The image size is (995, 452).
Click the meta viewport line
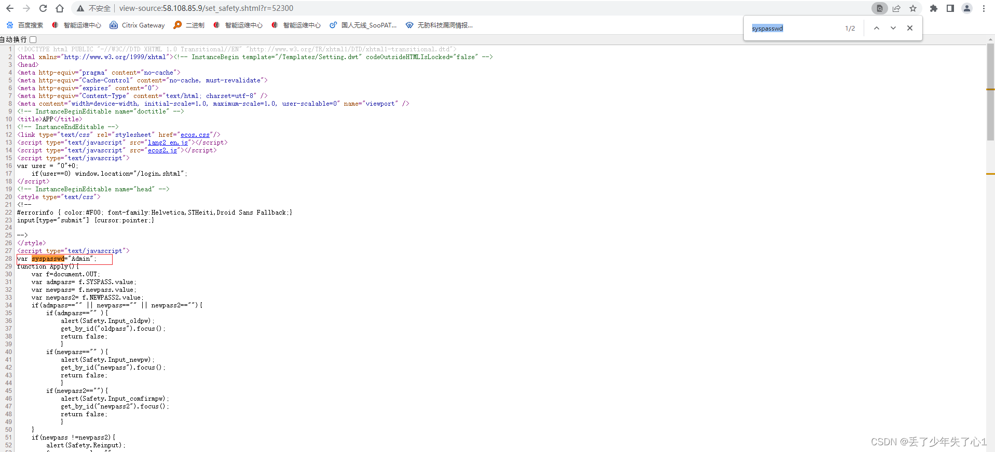[x=213, y=104]
